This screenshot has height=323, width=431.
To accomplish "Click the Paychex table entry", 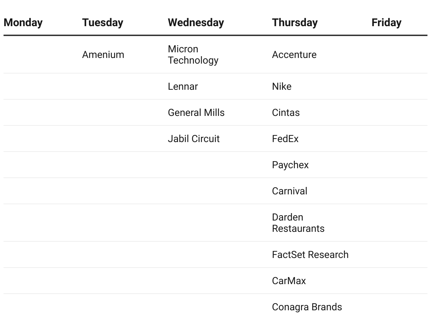I will pyautogui.click(x=290, y=165).
